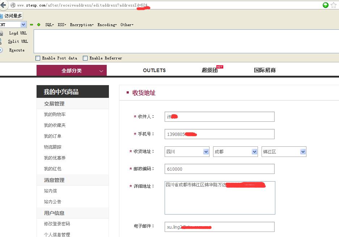339x237 pixels.
Task: Click the 邮政编码 postal code field
Action: (x=220, y=169)
